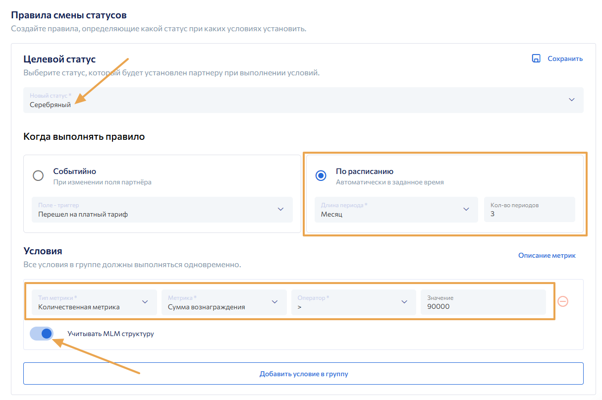
Task: Click chevron arrow in Длина периода field
Action: (466, 209)
